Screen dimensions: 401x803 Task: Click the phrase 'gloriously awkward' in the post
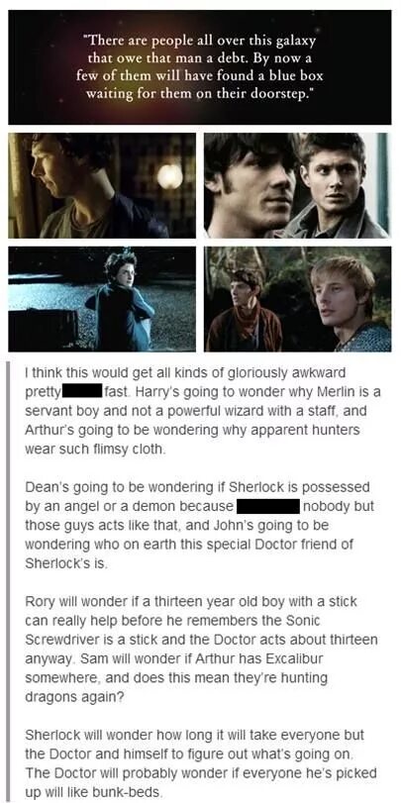tap(288, 373)
